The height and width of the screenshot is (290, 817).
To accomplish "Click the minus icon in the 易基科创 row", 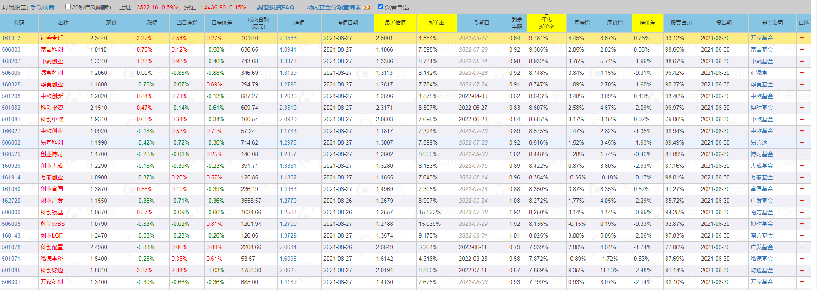I will 802,143.
